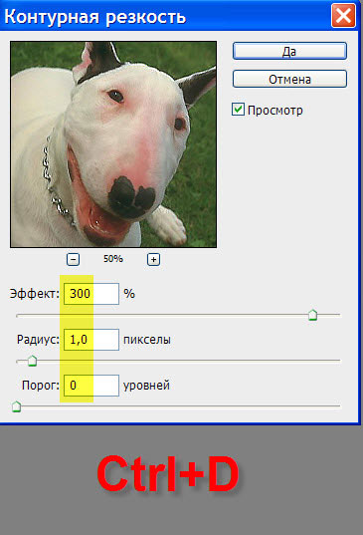
Task: Click the Радиус slider handle
Action: point(32,361)
